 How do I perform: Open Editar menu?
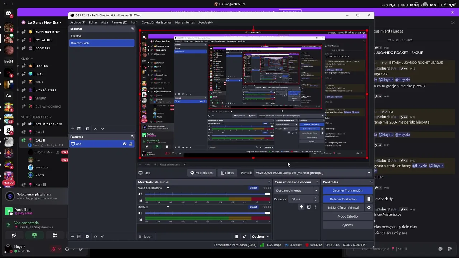click(x=93, y=22)
